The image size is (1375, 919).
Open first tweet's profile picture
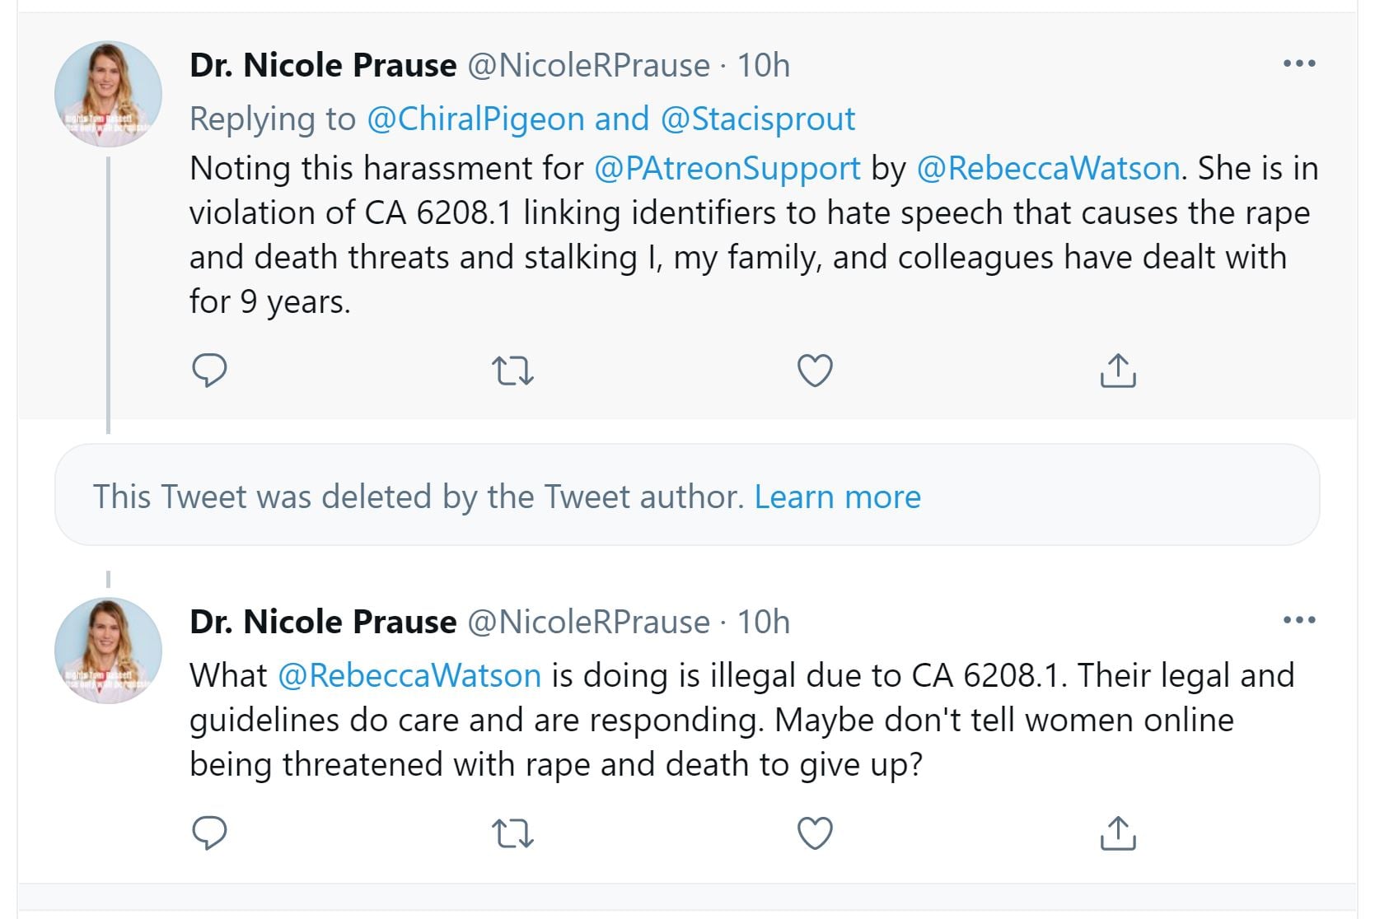point(108,95)
